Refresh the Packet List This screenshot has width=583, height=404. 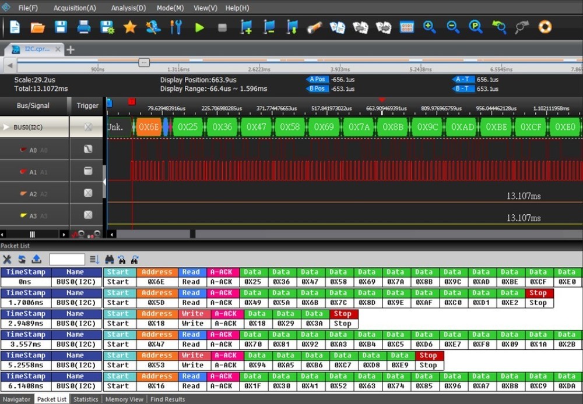click(x=22, y=260)
